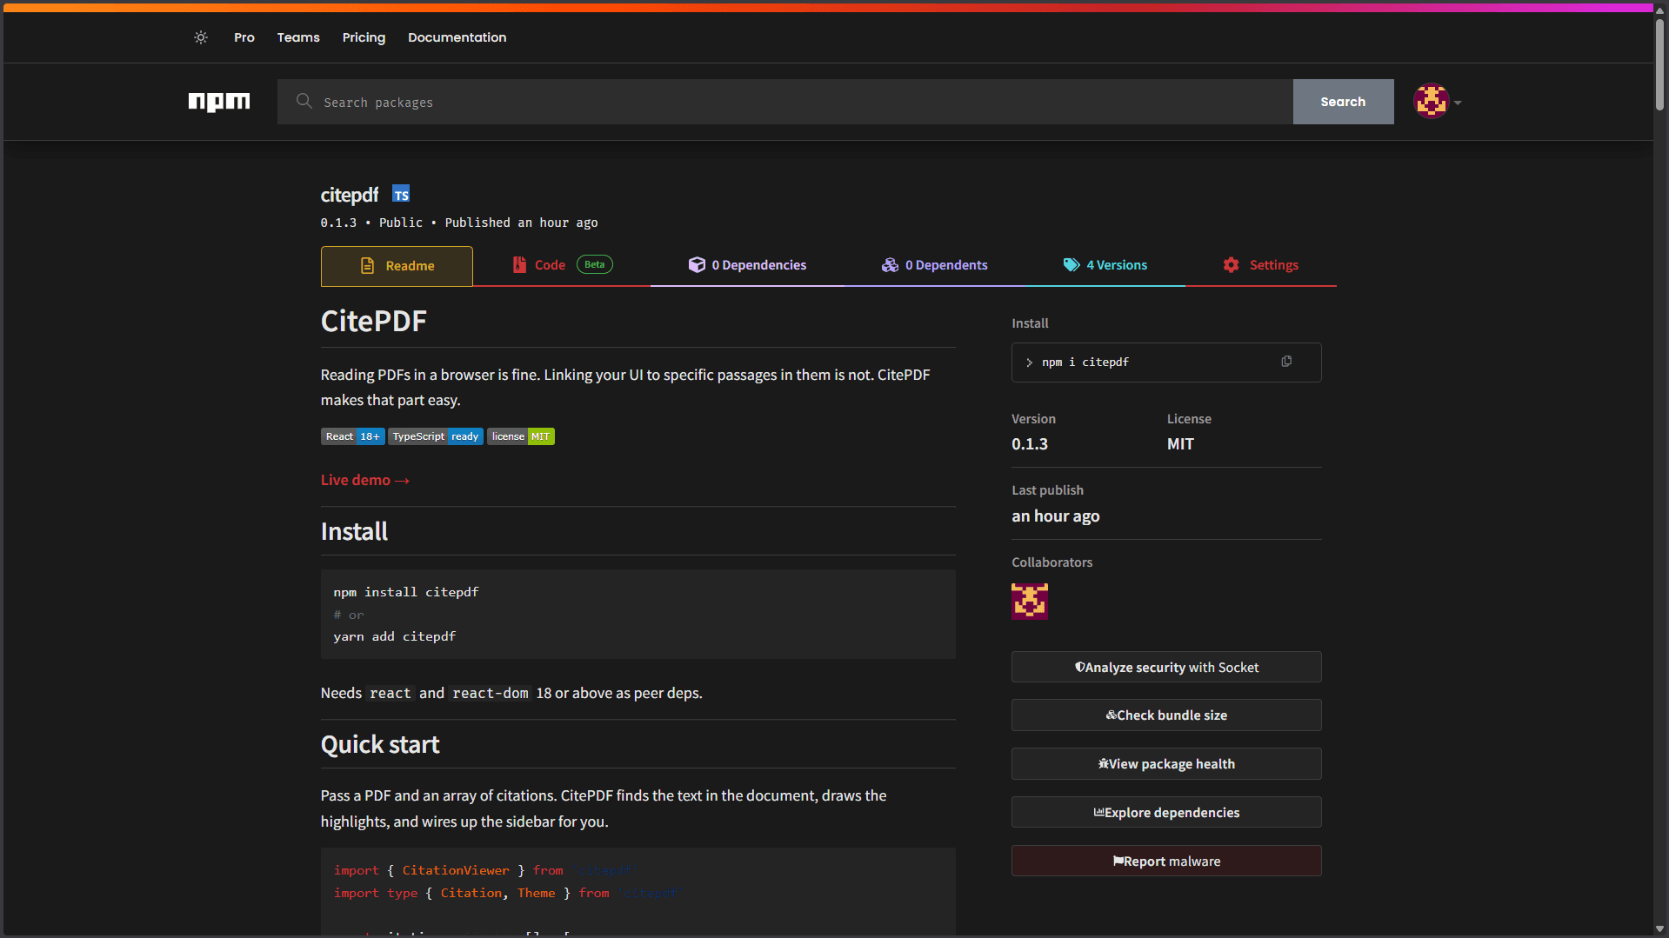Expand the dropdown arrow beside profile avatar
This screenshot has width=1669, height=938.
[1459, 103]
